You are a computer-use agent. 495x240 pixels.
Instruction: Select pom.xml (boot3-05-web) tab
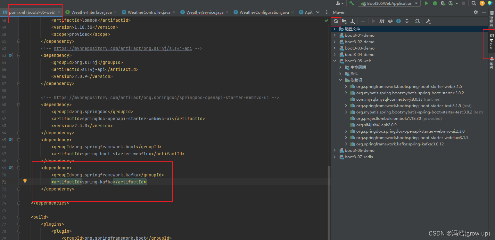pyautogui.click(x=32, y=12)
